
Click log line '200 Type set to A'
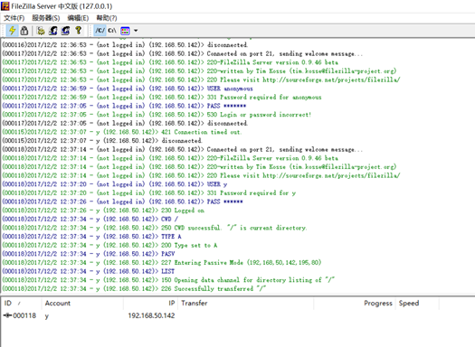pyautogui.click(x=110, y=246)
